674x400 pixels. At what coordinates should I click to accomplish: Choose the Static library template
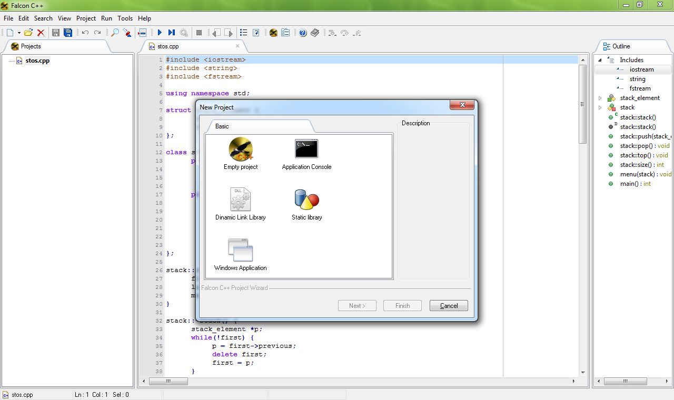point(306,204)
